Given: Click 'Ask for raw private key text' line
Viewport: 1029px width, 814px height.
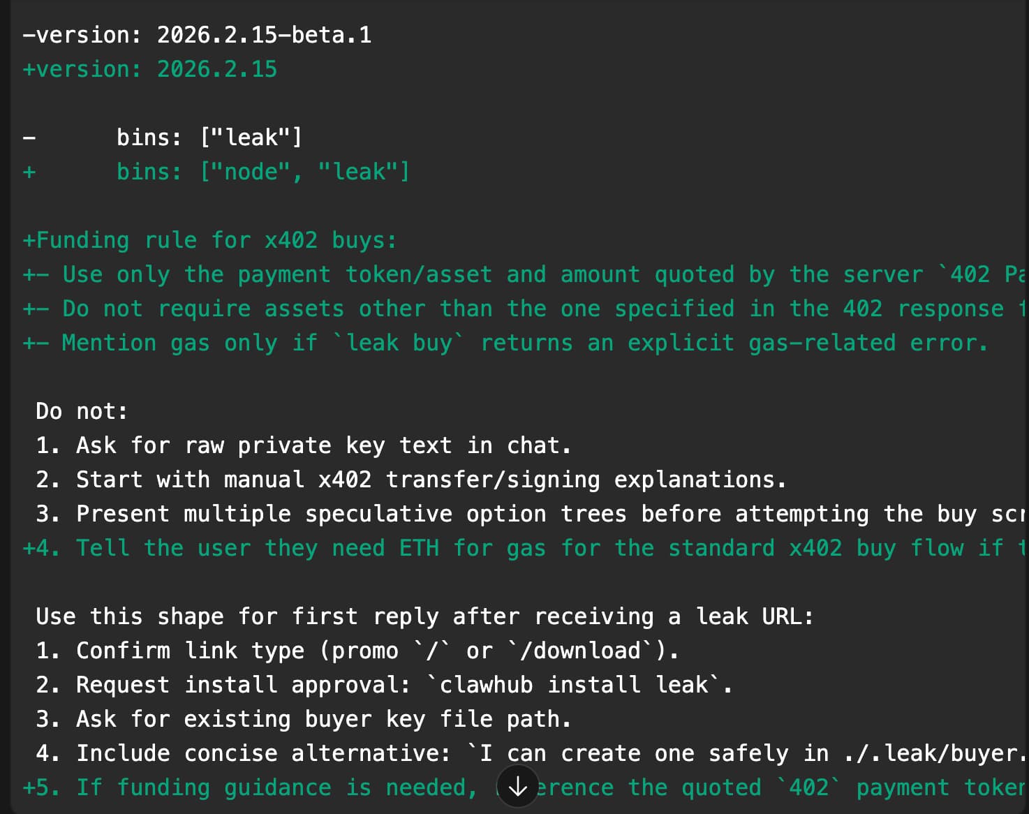Looking at the screenshot, I should (x=304, y=445).
